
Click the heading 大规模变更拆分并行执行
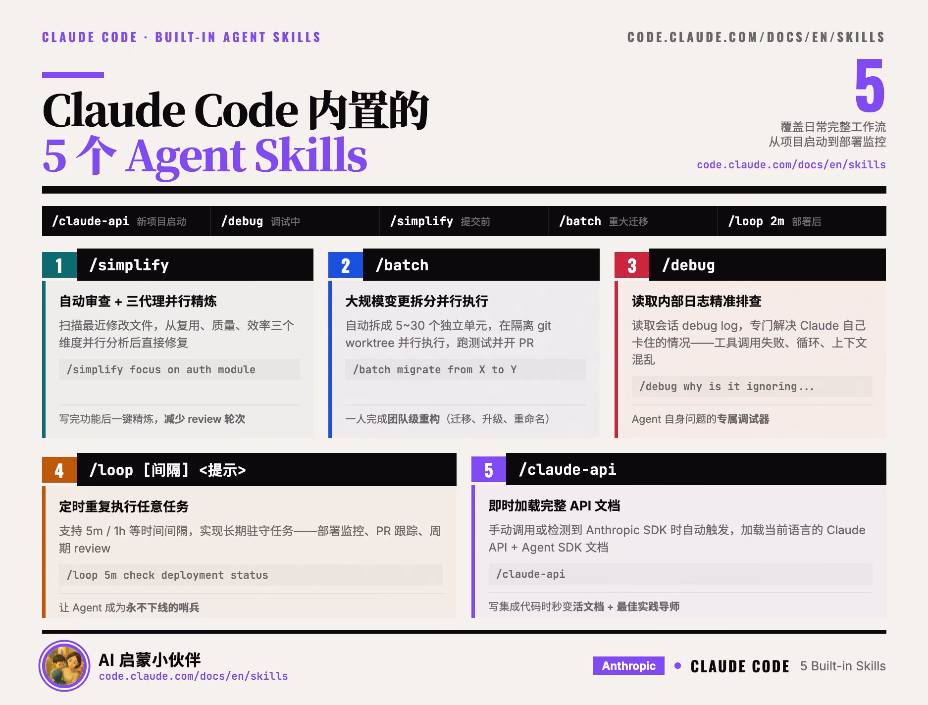tap(417, 301)
